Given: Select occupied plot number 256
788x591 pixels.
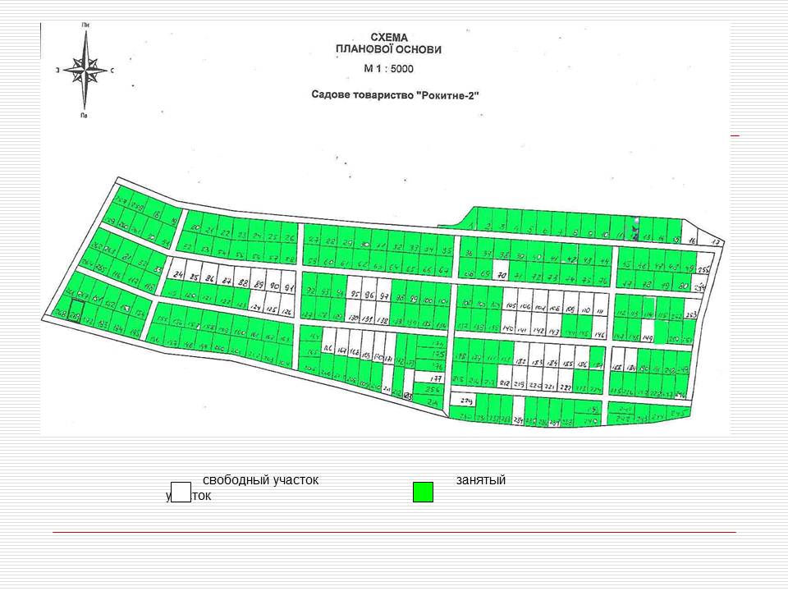Looking at the screenshot, I should [x=432, y=389].
